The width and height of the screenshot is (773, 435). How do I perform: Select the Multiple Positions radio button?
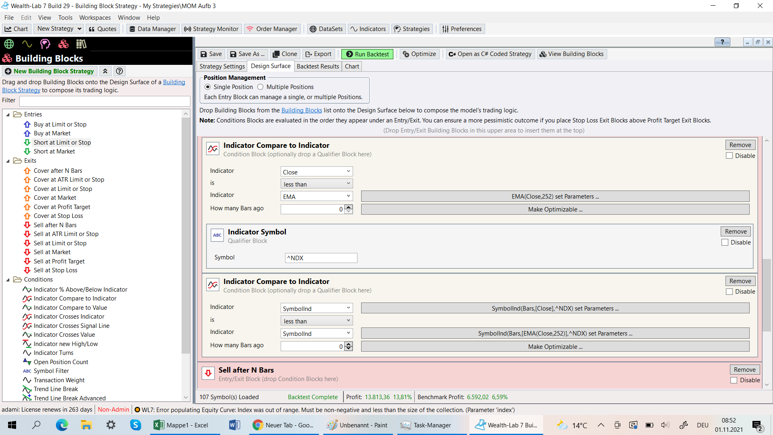(x=260, y=87)
